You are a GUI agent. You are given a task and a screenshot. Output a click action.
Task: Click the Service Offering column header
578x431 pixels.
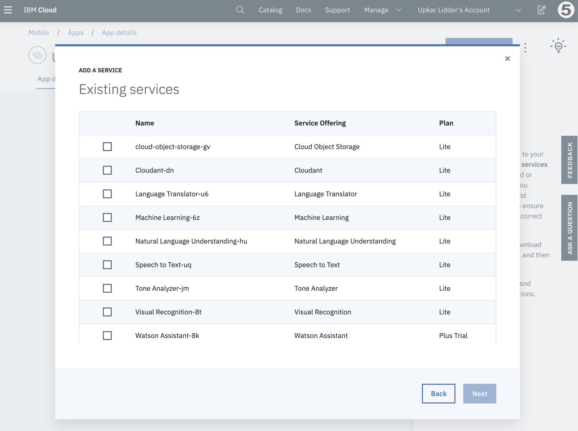click(320, 123)
